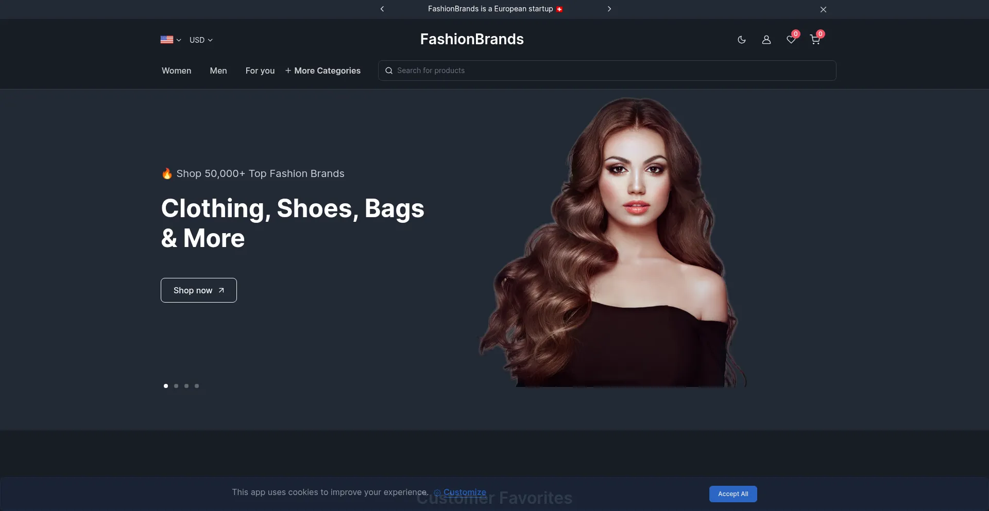Image resolution: width=989 pixels, height=511 pixels.
Task: Open the USD currency dropdown
Action: (x=201, y=40)
